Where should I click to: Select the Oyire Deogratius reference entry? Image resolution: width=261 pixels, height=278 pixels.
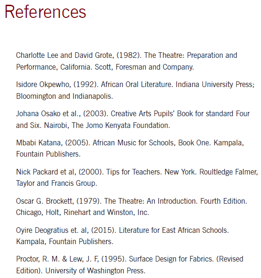coord(122,236)
